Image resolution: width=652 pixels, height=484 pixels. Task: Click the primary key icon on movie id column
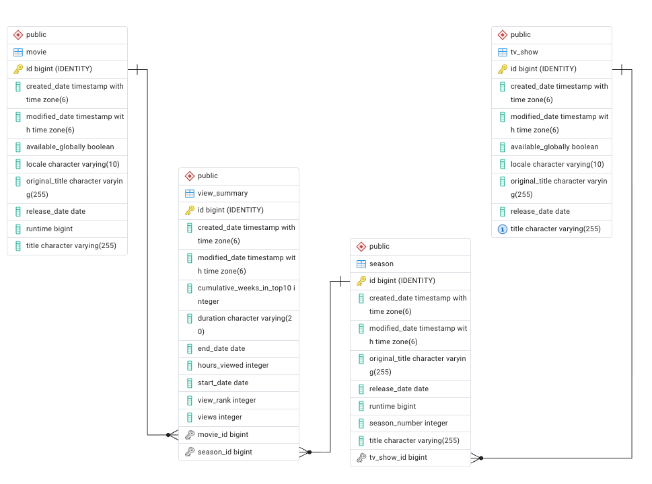[17, 69]
